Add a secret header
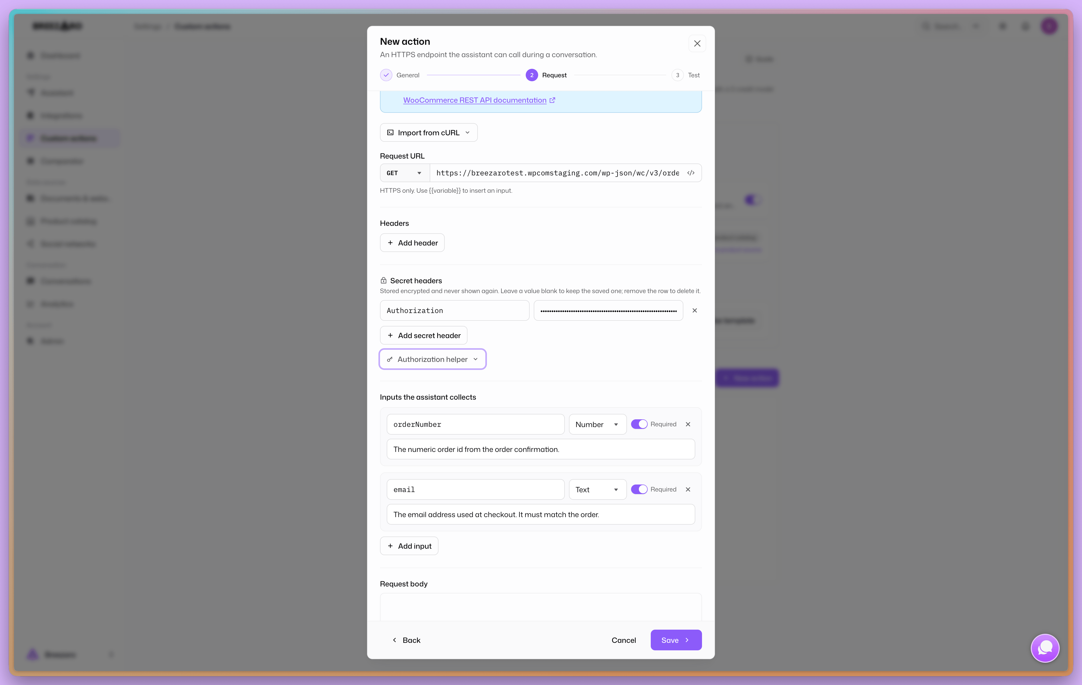 tap(424, 335)
